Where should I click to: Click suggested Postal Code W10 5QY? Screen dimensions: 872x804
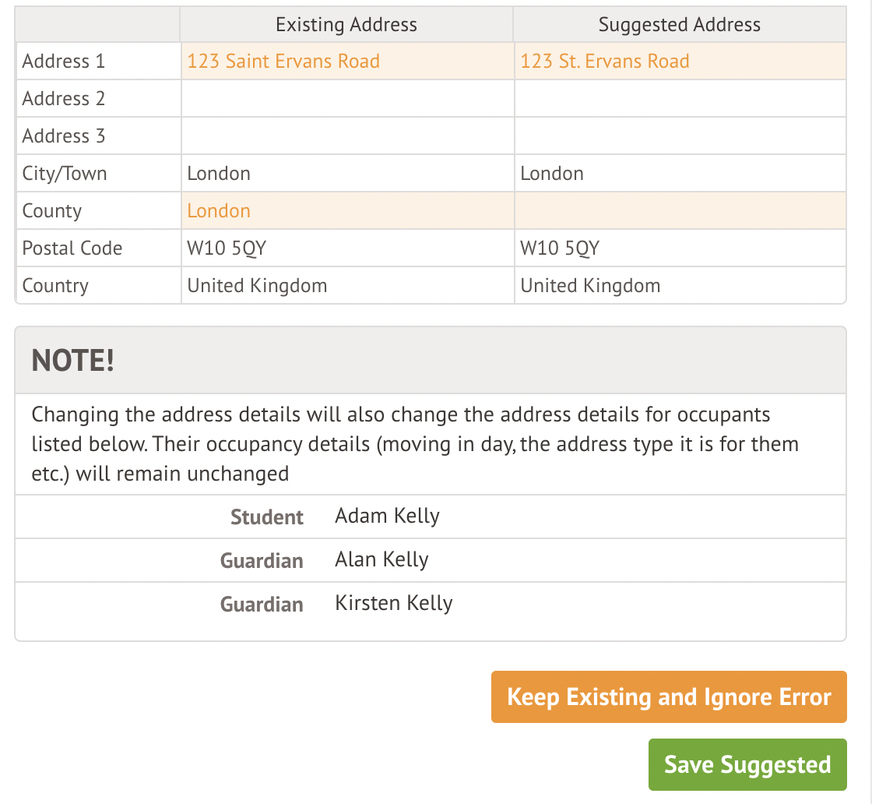click(x=560, y=249)
